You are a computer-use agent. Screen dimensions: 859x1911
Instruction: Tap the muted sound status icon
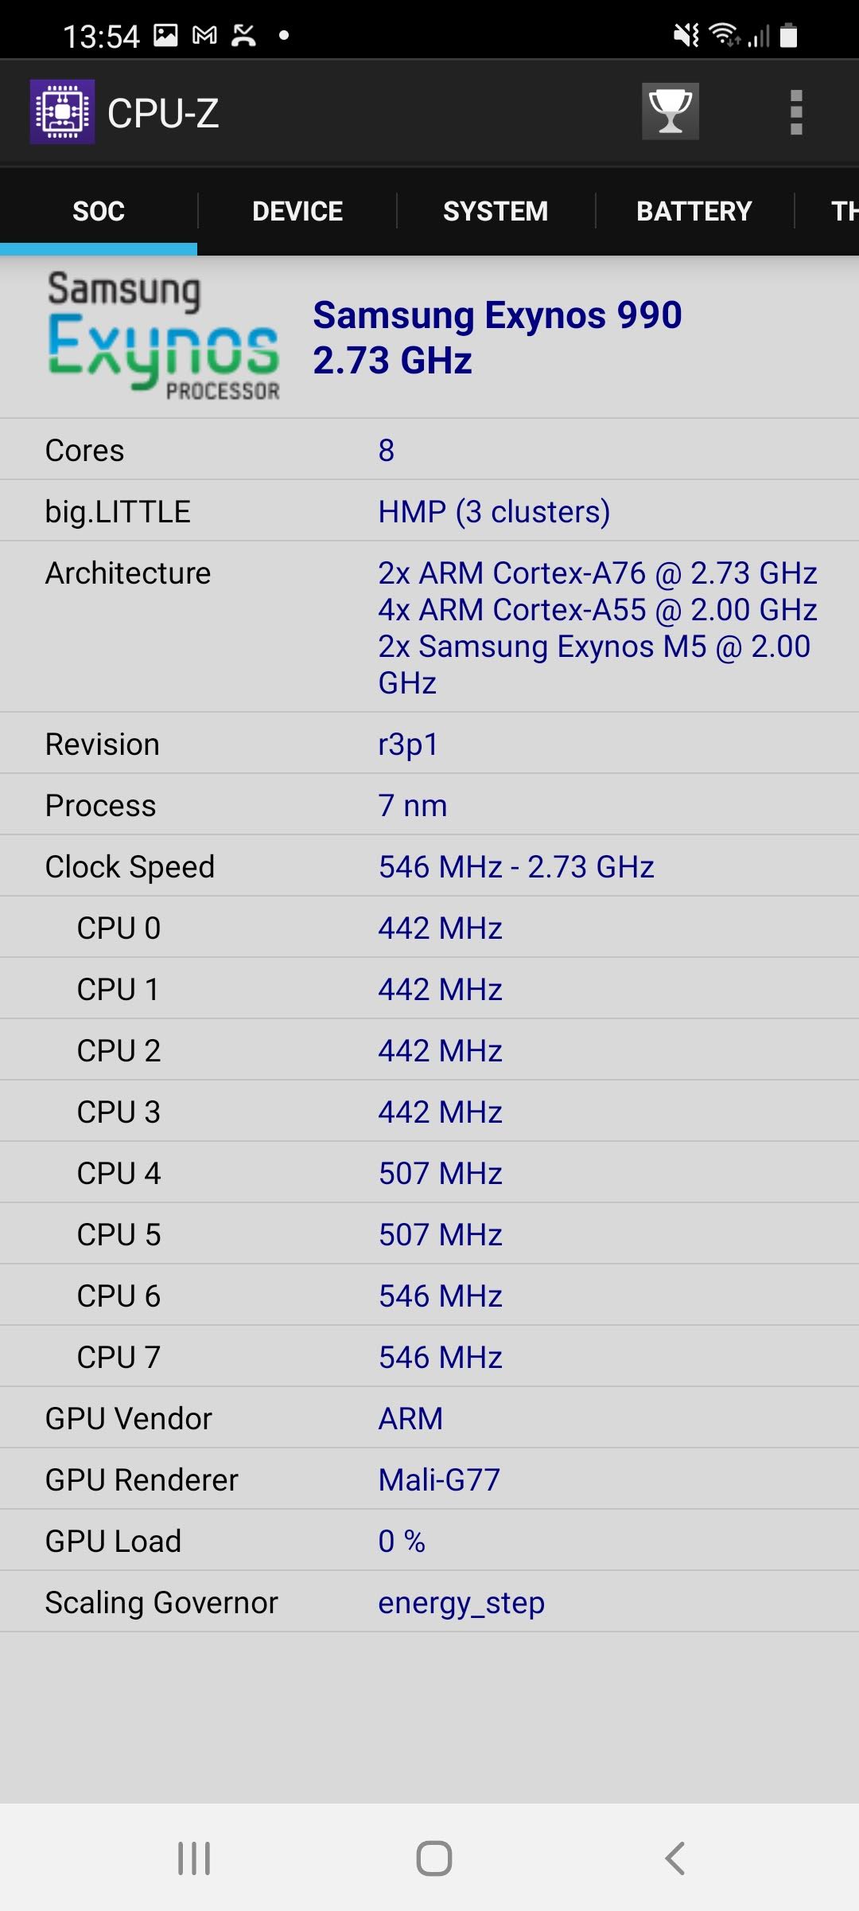pyautogui.click(x=686, y=35)
